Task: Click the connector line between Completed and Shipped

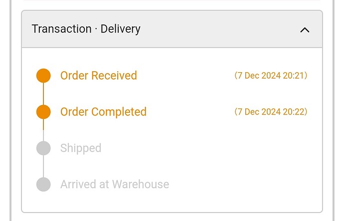Action: coord(43,130)
